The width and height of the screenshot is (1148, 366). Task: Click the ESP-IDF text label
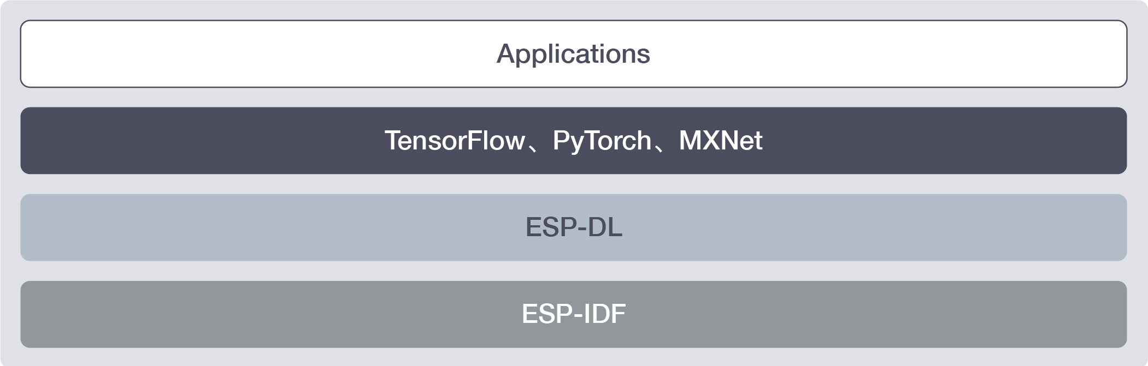coord(574,314)
